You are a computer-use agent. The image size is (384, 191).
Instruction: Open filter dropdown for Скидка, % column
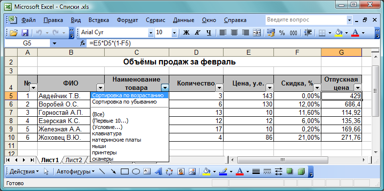coord(317,87)
